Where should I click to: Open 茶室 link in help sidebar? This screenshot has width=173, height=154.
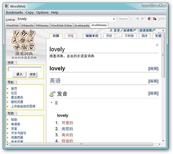tap(14, 129)
